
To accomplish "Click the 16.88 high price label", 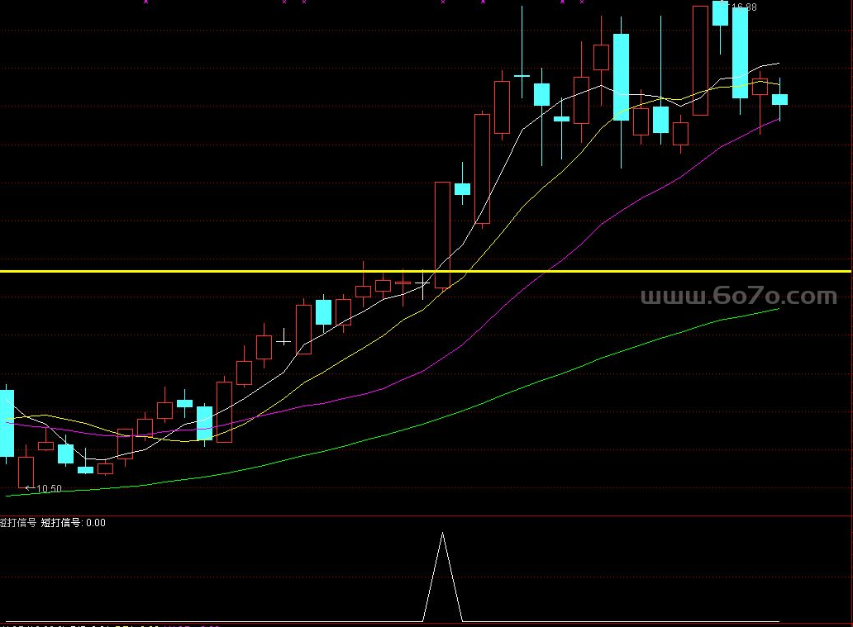I will pos(744,7).
